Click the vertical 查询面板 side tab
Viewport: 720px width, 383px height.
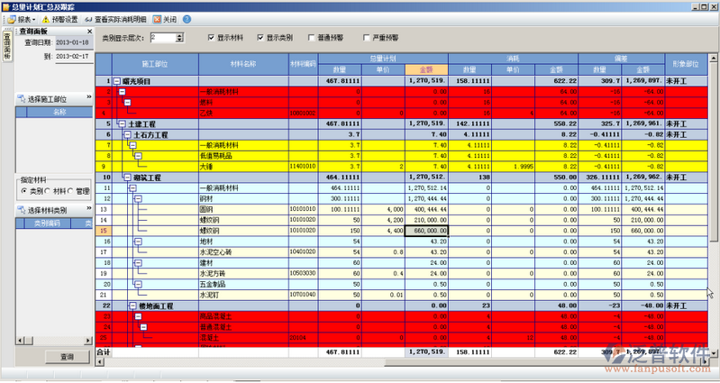click(x=6, y=47)
